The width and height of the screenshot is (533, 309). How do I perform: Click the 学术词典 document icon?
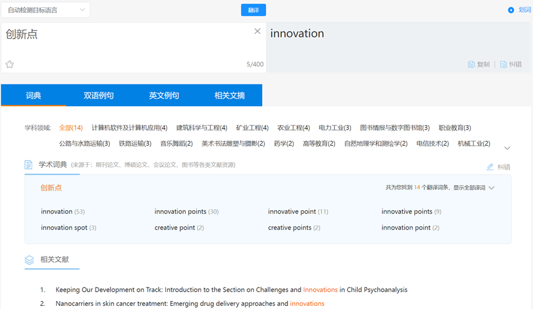(x=28, y=165)
